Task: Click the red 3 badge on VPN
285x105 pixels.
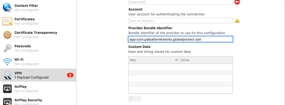Action: pyautogui.click(x=70, y=75)
